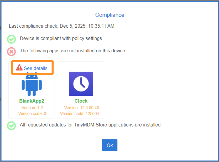This screenshot has height=162, width=219.
Task: Click 'apps are not installed' message text
Action: click(73, 50)
